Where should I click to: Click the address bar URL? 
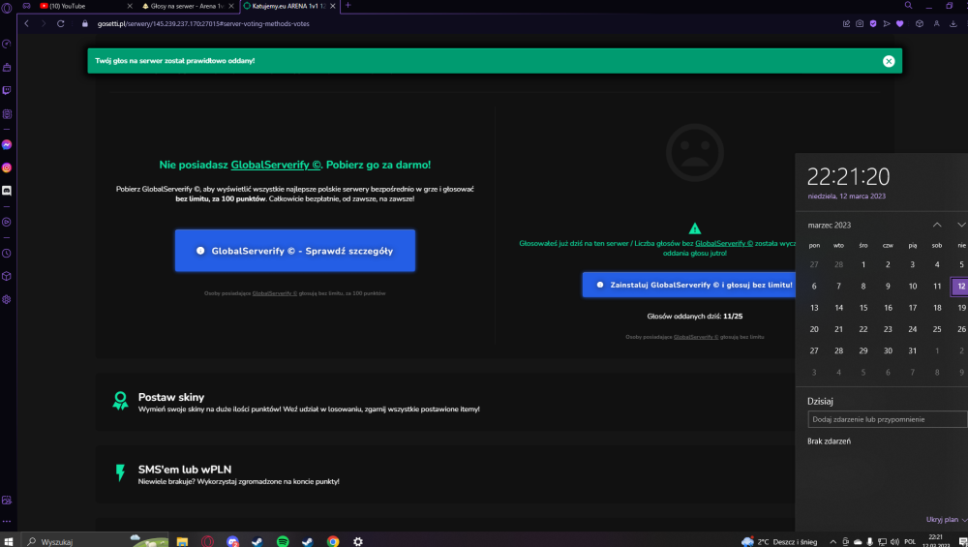(203, 23)
